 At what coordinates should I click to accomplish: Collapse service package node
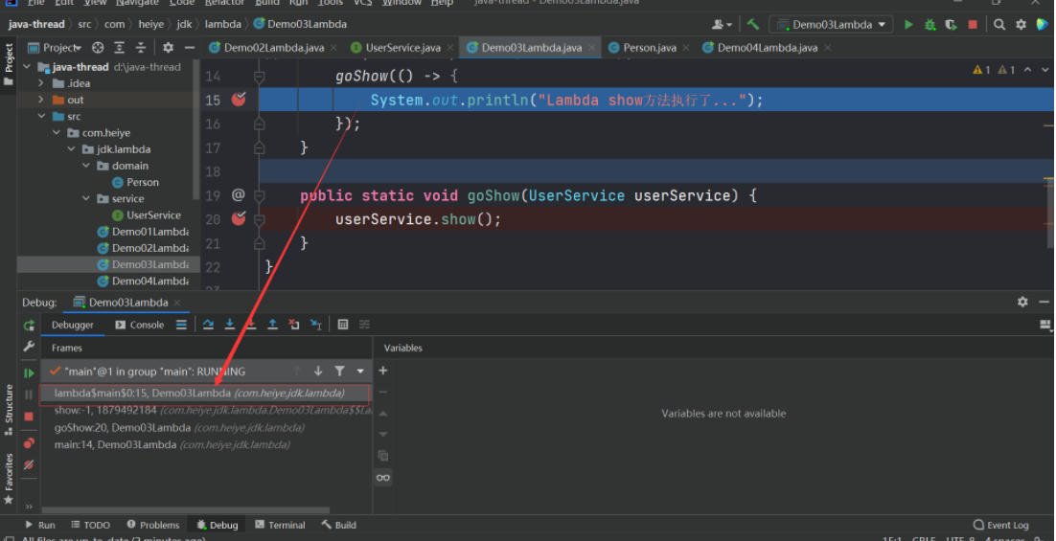click(x=86, y=198)
